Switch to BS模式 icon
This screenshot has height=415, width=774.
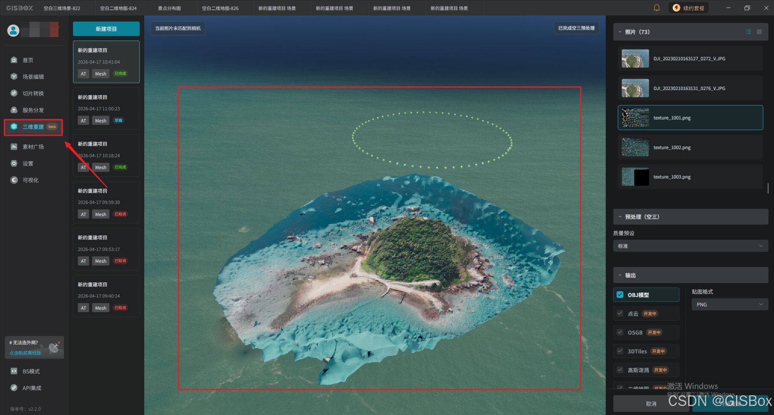click(14, 371)
